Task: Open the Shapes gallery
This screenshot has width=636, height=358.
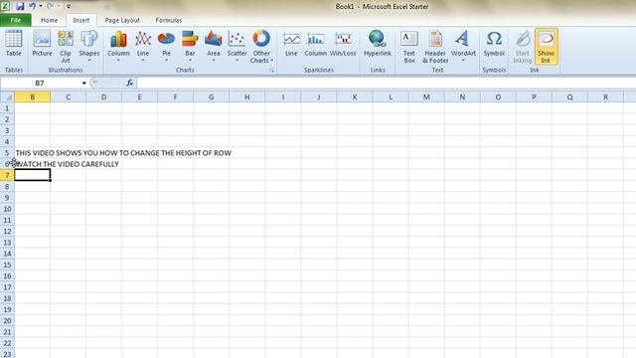Action: tap(88, 47)
